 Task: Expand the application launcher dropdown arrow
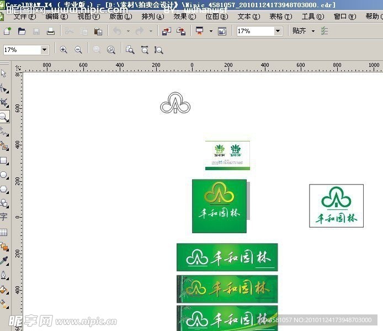[211, 31]
